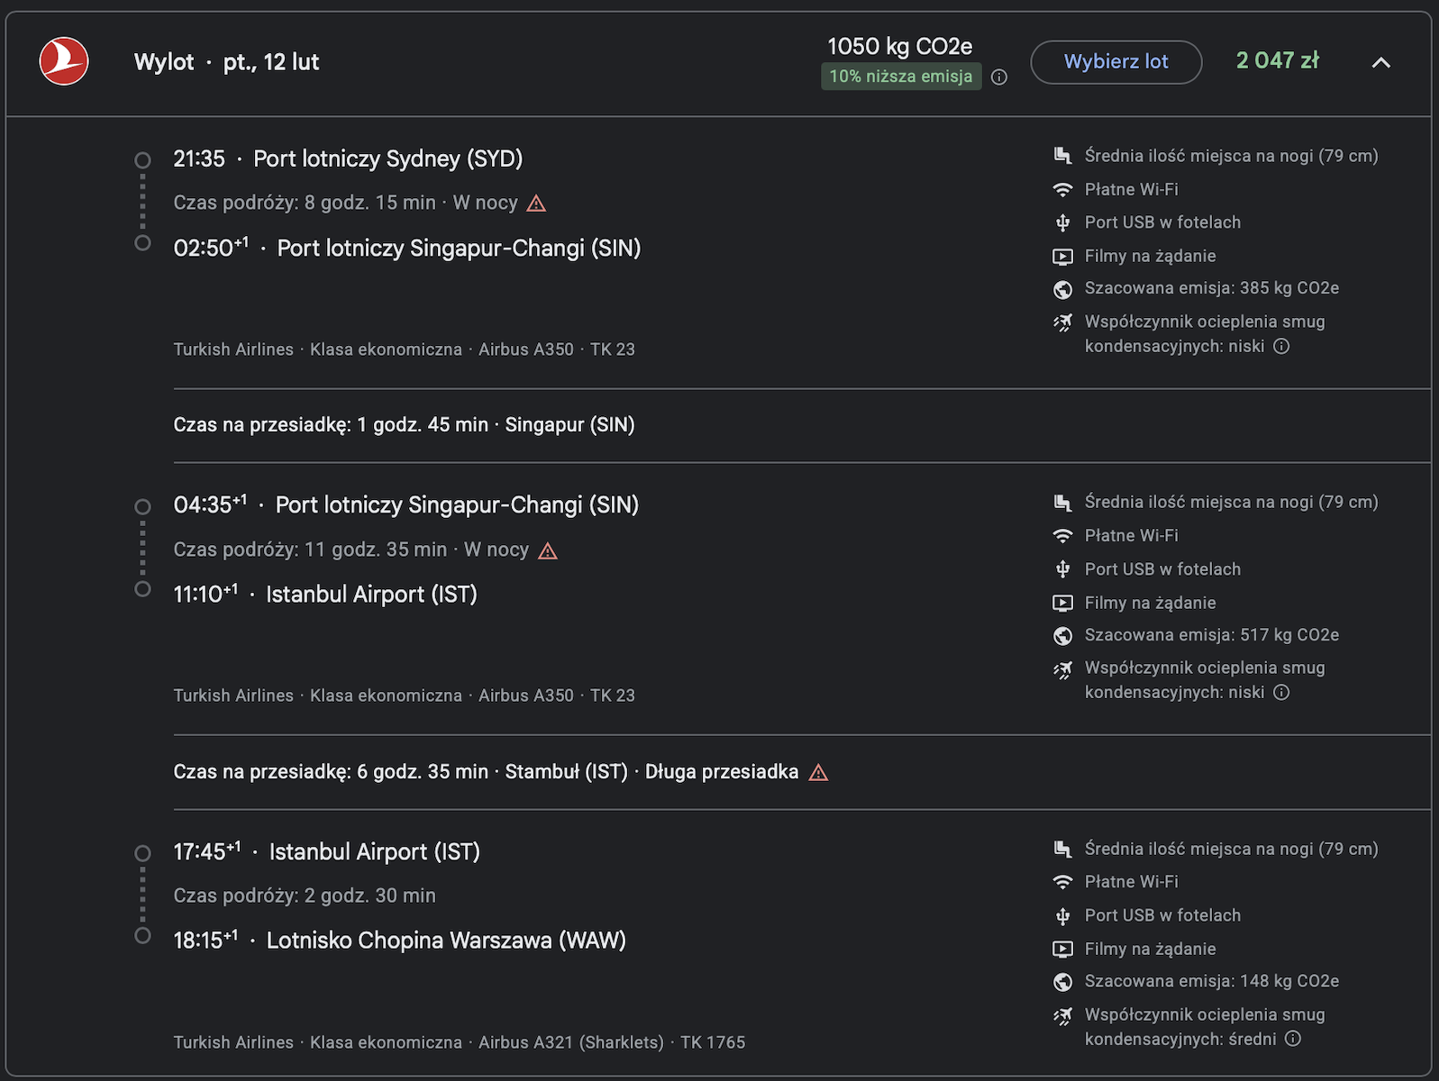Click USB port icon for Istanbul–Warsaw leg

(x=1063, y=916)
